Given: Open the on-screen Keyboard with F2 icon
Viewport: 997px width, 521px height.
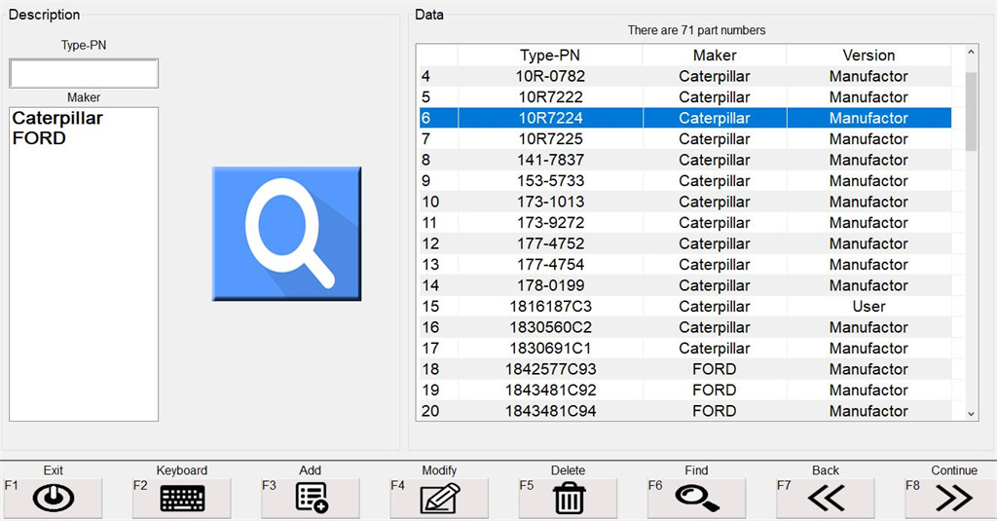Looking at the screenshot, I should (182, 499).
